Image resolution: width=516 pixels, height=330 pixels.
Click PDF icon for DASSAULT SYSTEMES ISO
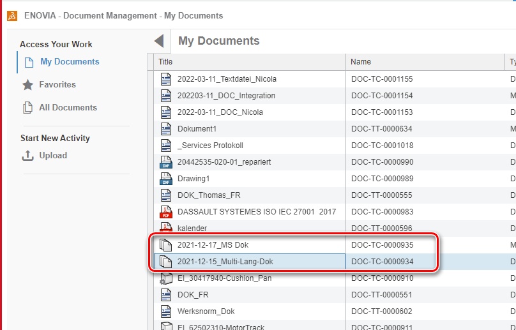(x=166, y=212)
